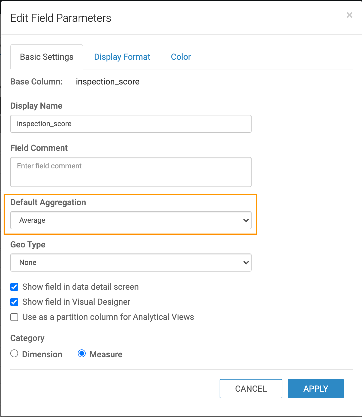362x417 pixels.
Task: Click the Base Column value inspection_score
Action: [x=108, y=82]
